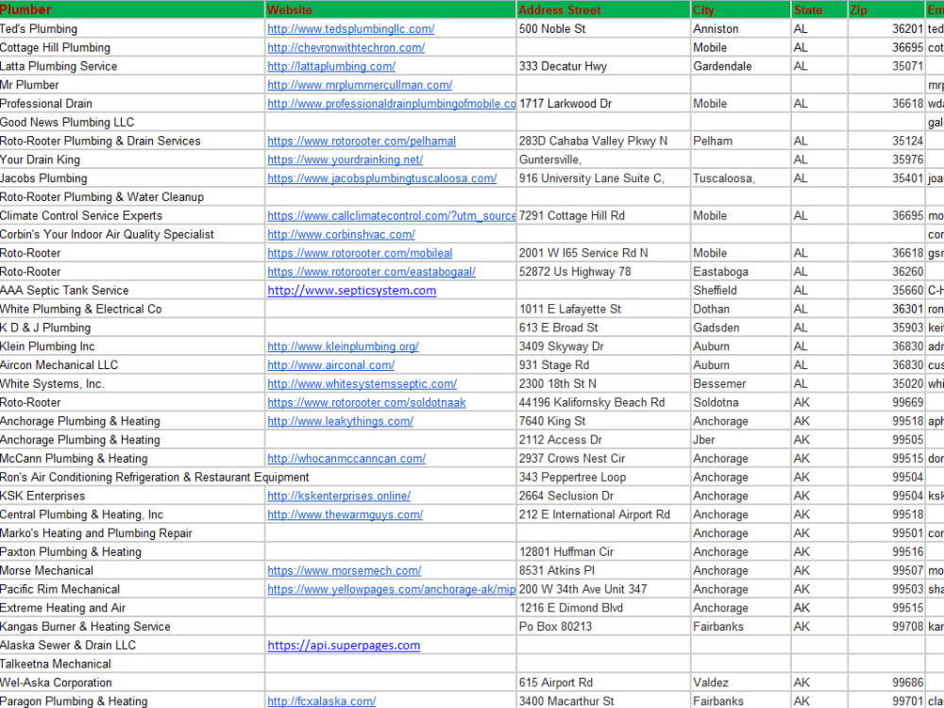Select the Good News Plumbing LLC cell
Screen dimensions: 944x708
[x=132, y=122]
